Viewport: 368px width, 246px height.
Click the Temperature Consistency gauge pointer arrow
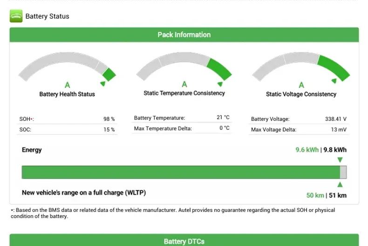coord(220,84)
